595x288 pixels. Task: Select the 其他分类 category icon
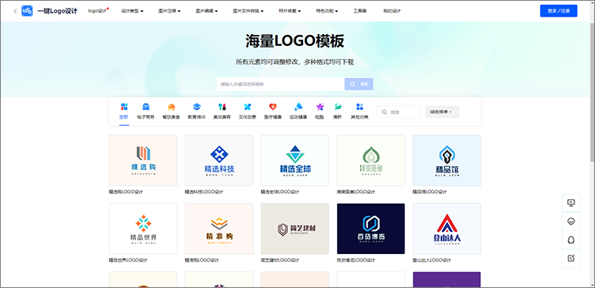coord(359,107)
